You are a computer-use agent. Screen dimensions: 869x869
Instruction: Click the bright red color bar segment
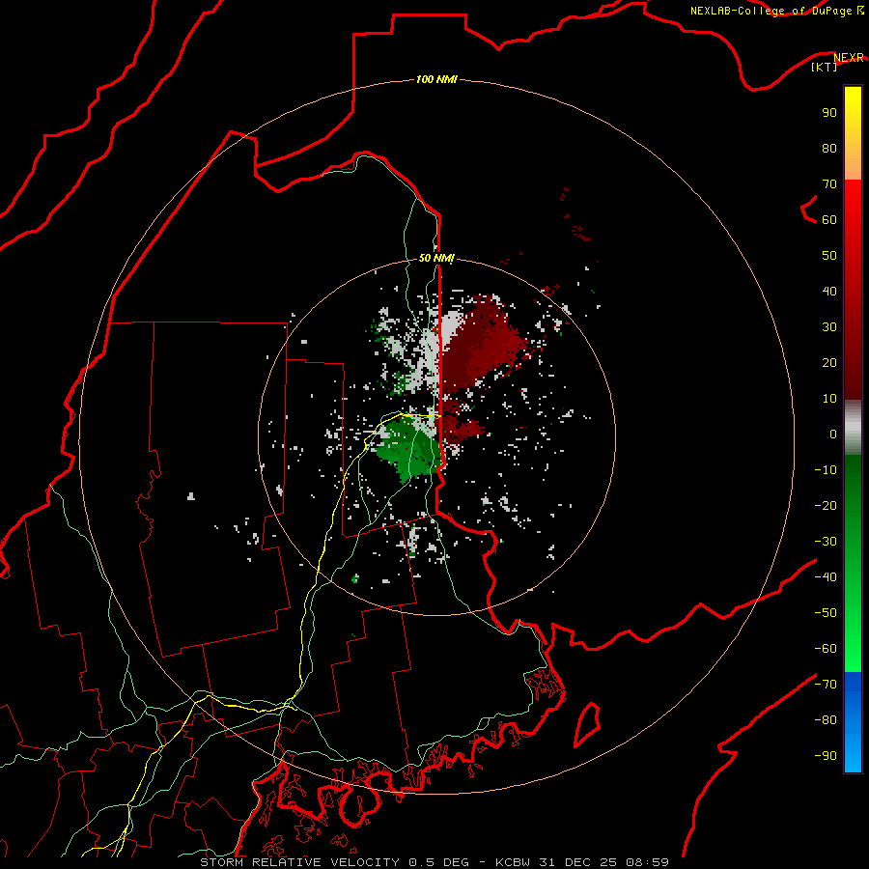click(853, 290)
